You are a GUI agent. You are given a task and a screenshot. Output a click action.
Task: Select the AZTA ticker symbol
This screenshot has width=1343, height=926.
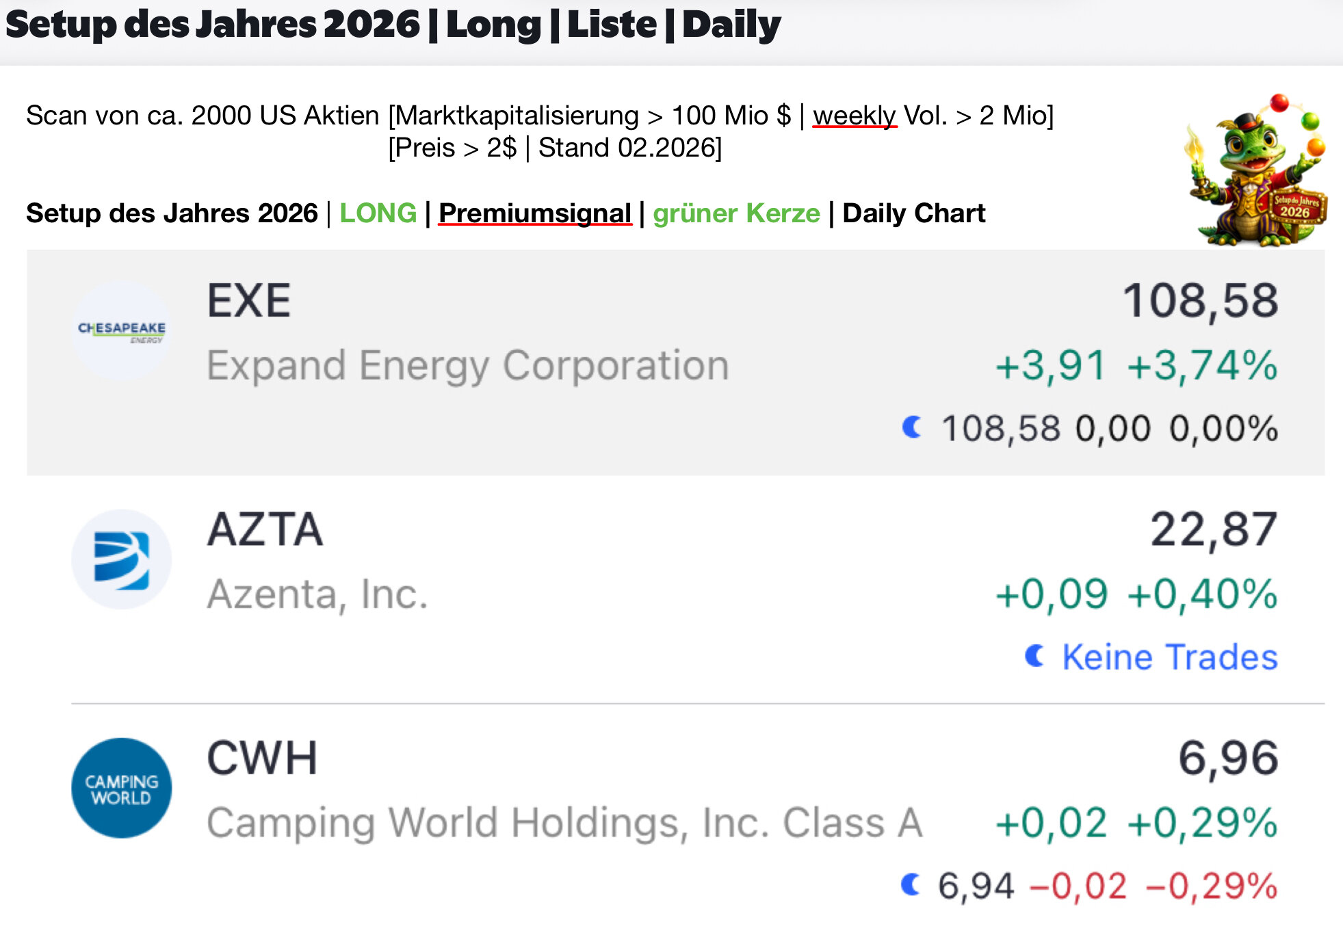[x=265, y=529]
